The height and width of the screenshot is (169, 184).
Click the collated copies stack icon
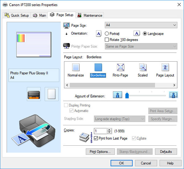[x=84, y=137]
